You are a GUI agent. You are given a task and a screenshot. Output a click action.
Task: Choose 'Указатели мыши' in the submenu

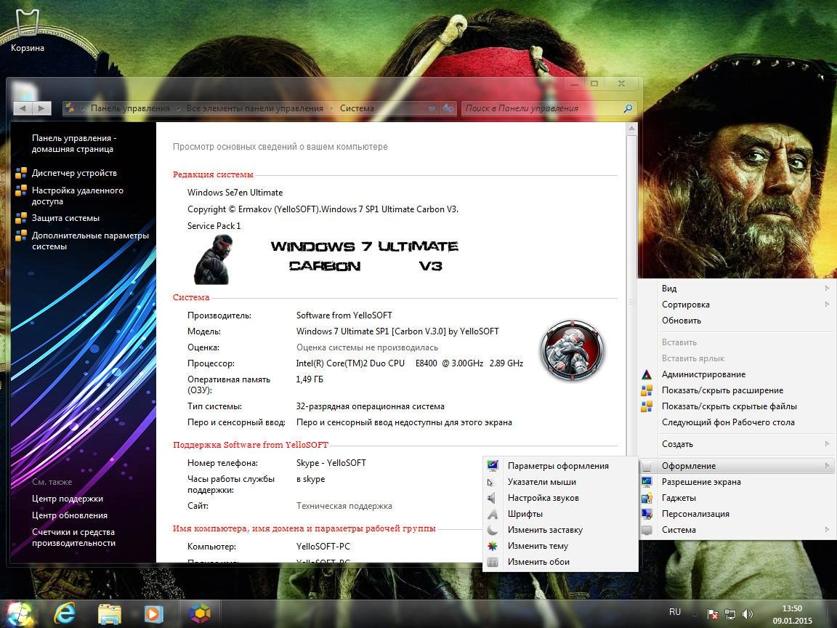560,482
